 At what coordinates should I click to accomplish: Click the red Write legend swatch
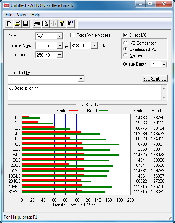[x=73, y=111]
